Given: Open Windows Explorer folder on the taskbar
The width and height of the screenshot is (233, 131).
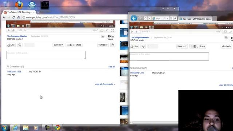Looking at the screenshot, I should tap(26, 128).
